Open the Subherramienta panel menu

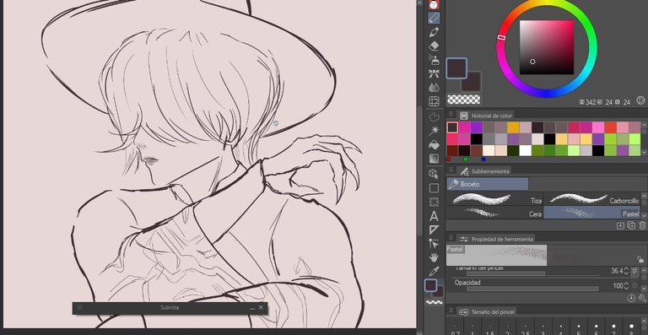pos(451,170)
